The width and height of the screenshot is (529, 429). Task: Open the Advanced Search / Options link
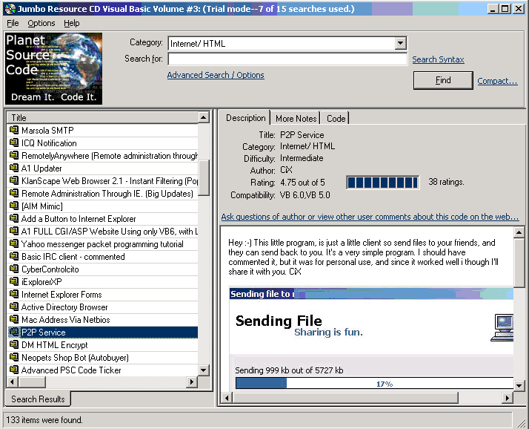pyautogui.click(x=216, y=75)
